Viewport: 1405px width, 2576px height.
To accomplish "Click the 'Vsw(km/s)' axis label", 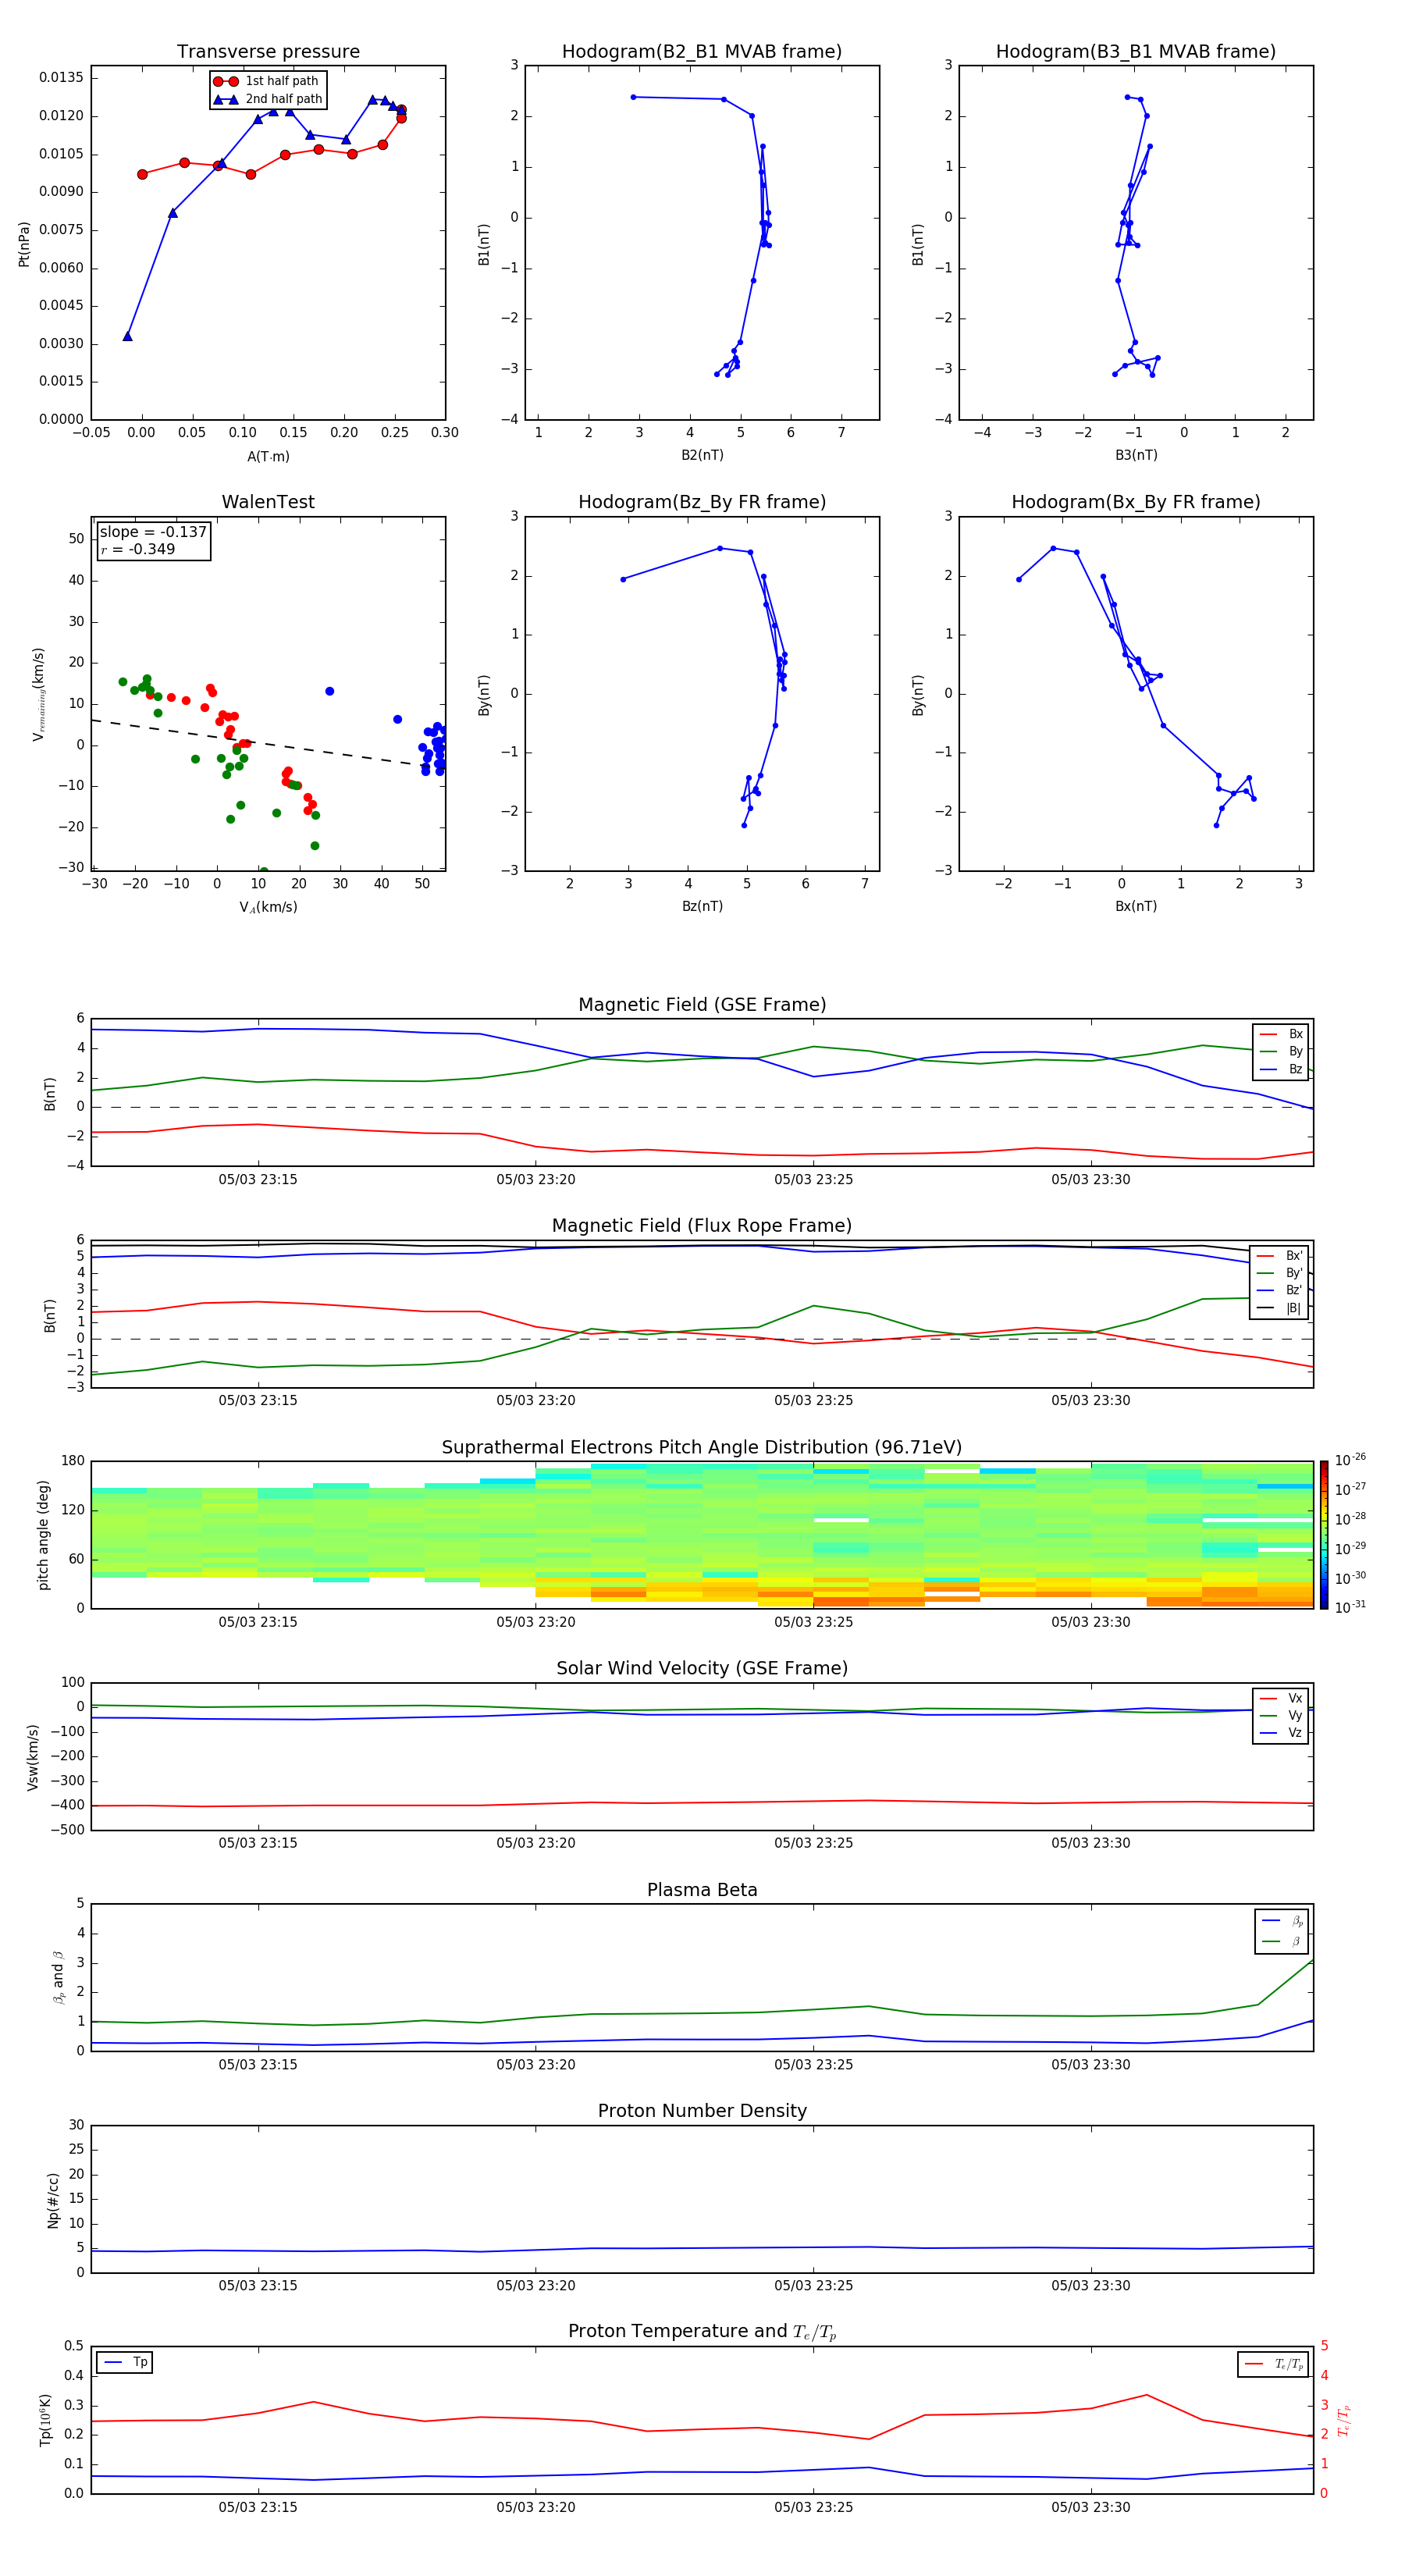I will coord(33,1757).
